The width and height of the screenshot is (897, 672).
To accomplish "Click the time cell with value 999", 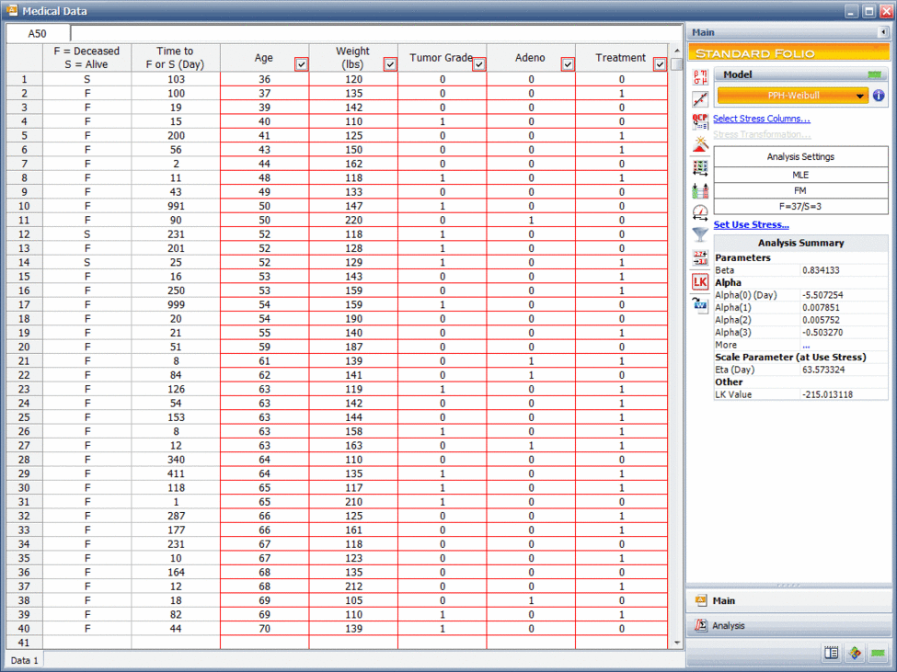I will pos(176,304).
